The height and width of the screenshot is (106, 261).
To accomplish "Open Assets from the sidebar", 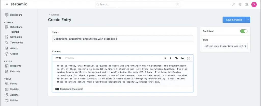I will coord(14,48).
